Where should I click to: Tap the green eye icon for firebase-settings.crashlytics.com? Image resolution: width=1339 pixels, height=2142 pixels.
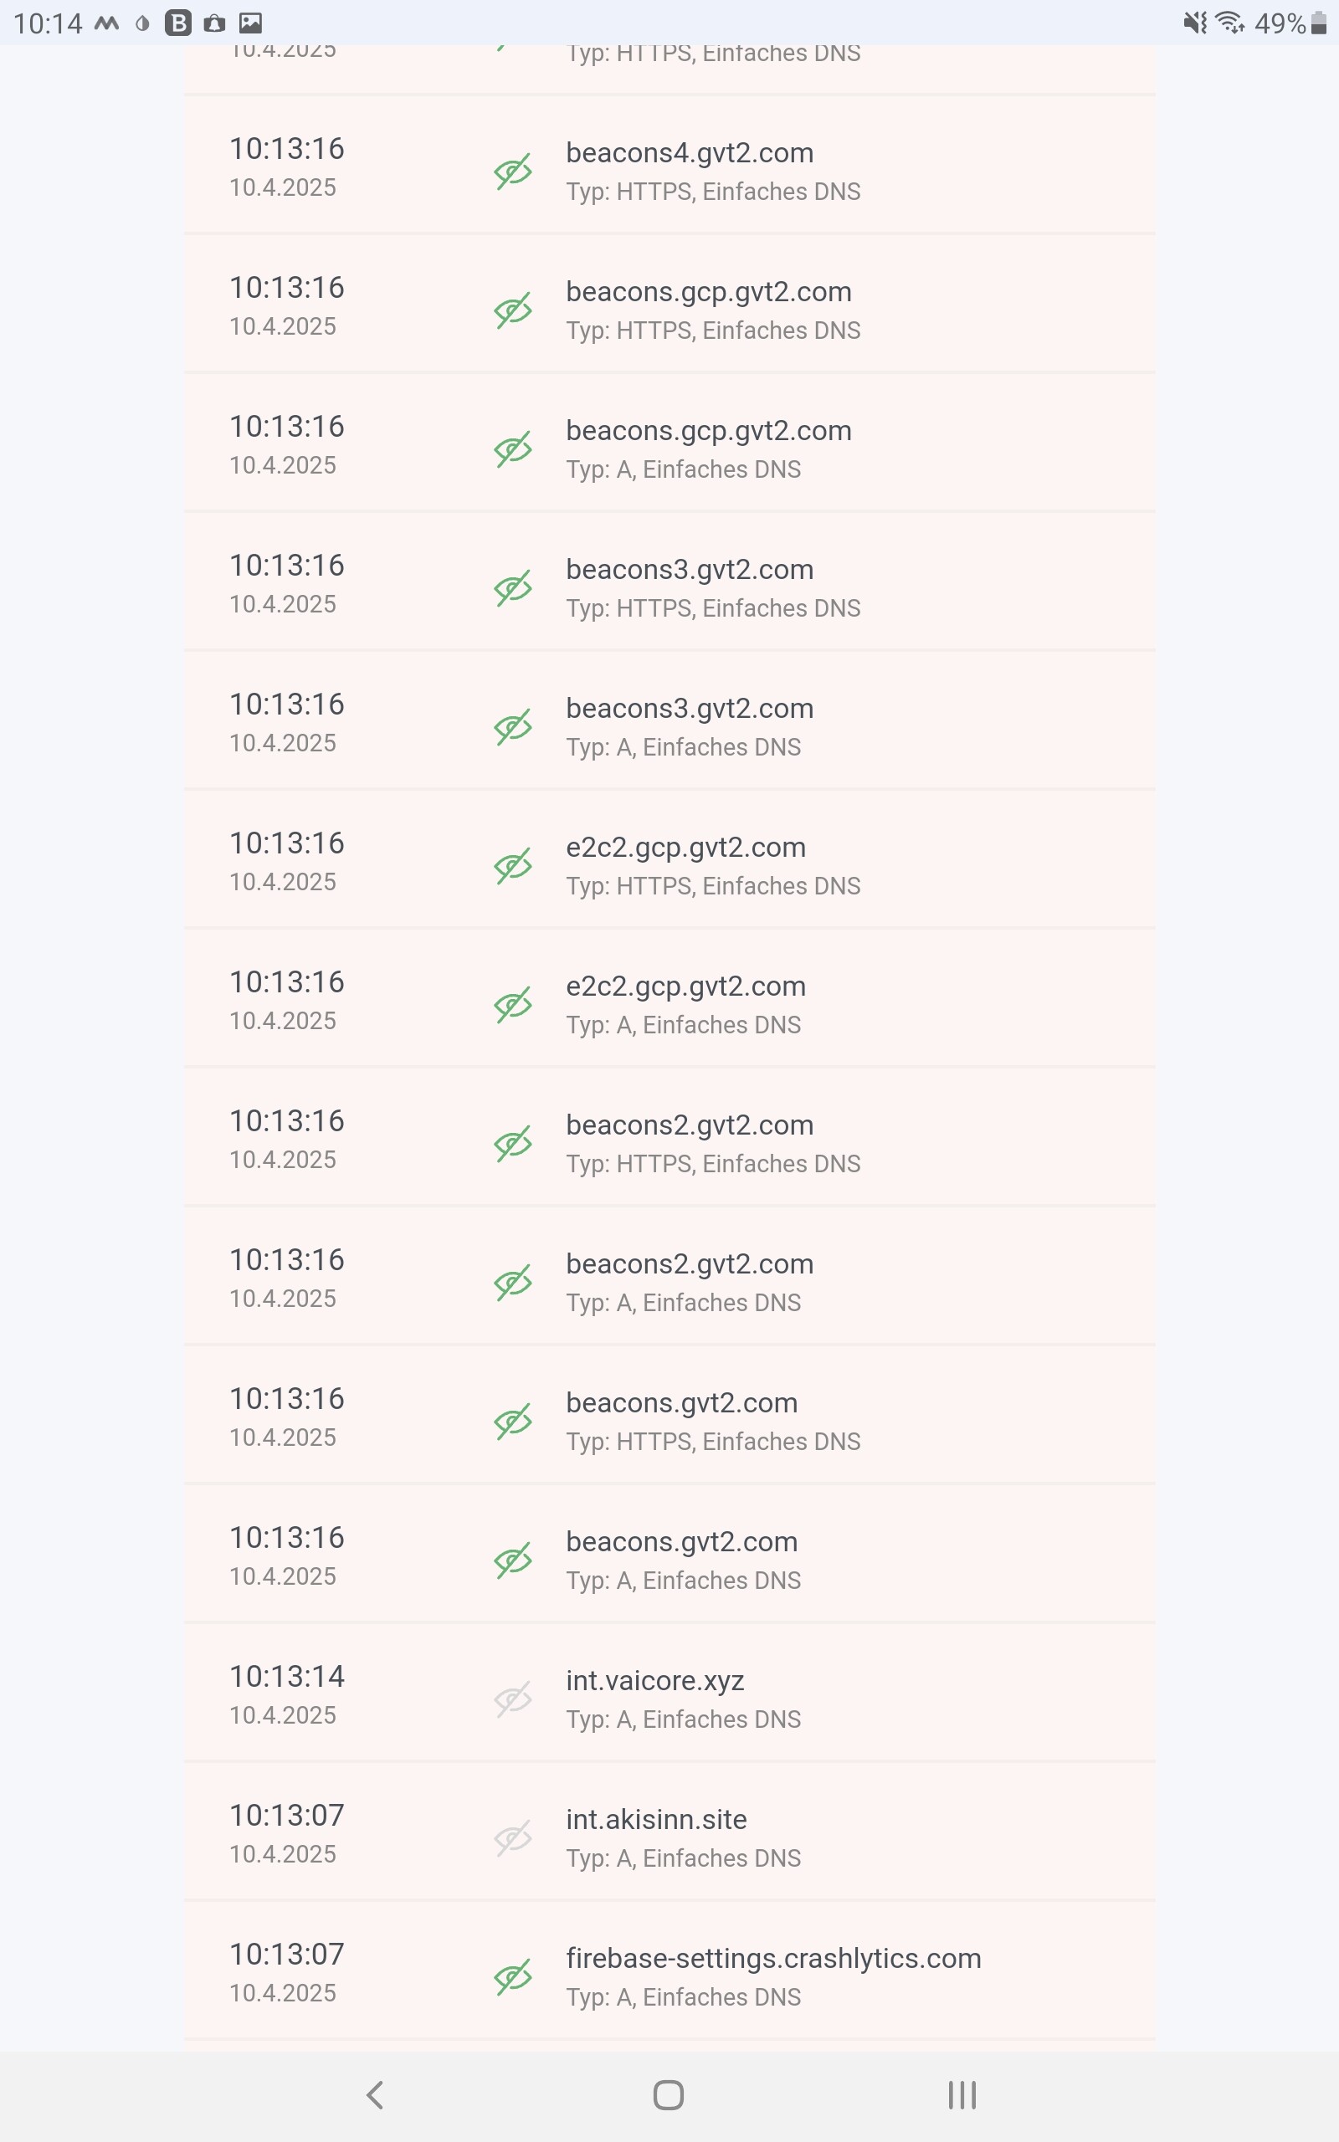[x=513, y=1976]
